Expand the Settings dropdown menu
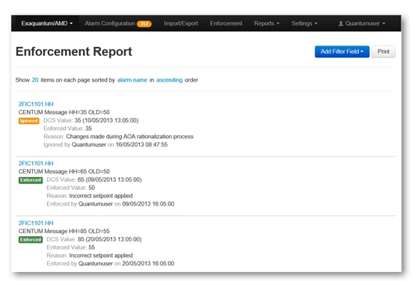Image resolution: width=412 pixels, height=281 pixels. (x=304, y=23)
